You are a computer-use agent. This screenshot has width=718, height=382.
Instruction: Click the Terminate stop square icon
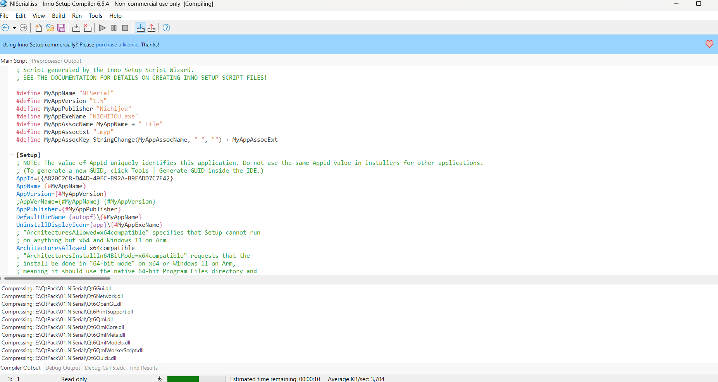point(125,28)
